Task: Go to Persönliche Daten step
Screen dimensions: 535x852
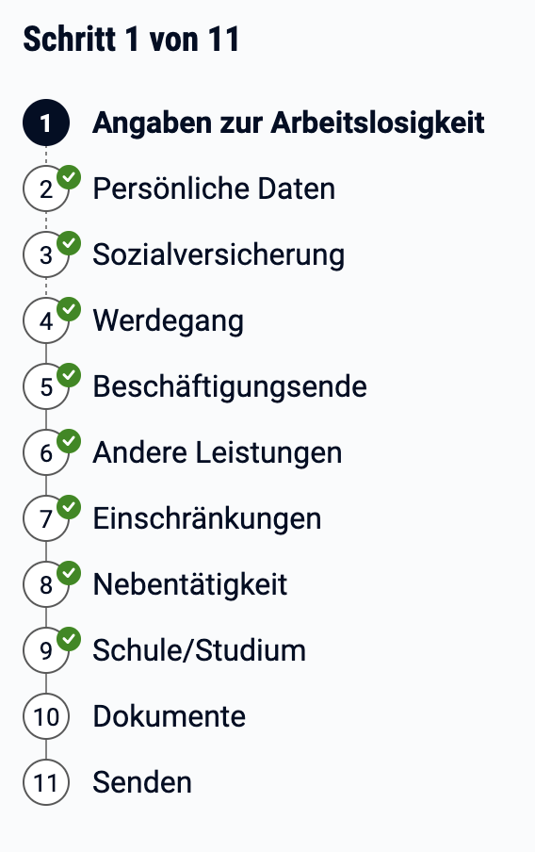Action: click(214, 188)
